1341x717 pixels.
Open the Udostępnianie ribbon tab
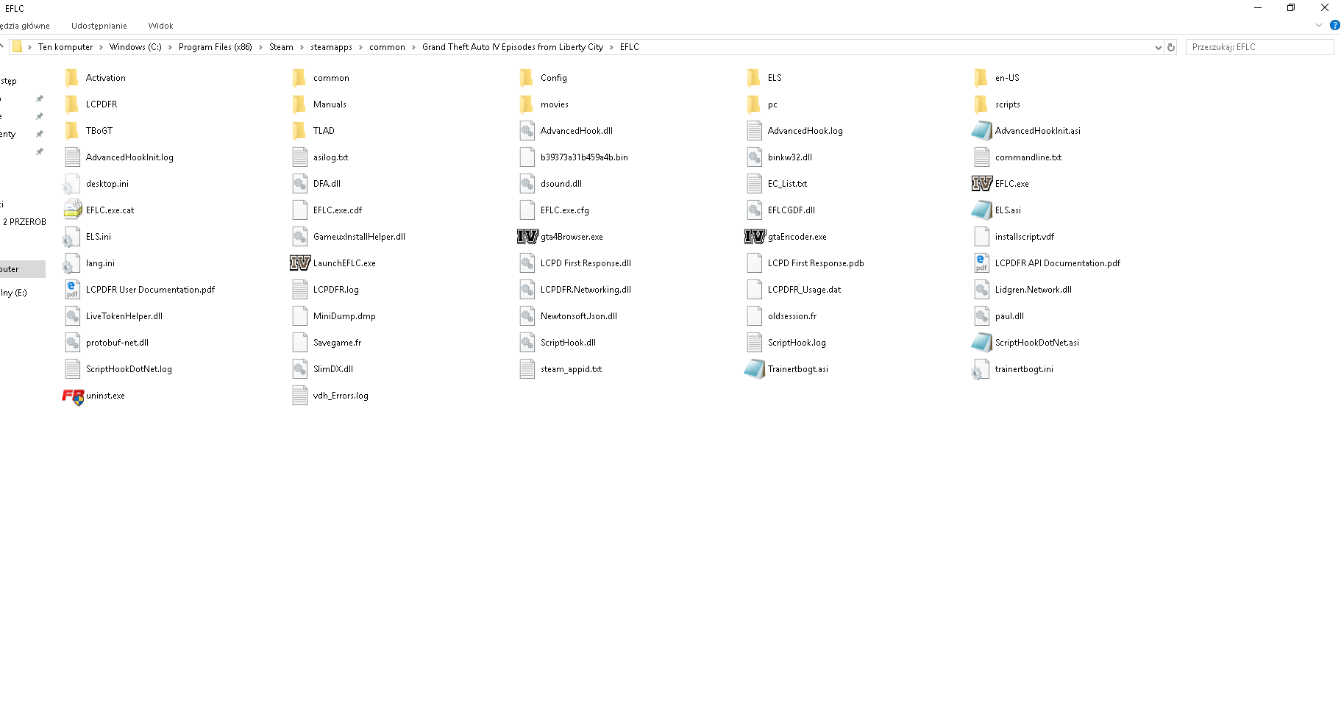tap(99, 26)
